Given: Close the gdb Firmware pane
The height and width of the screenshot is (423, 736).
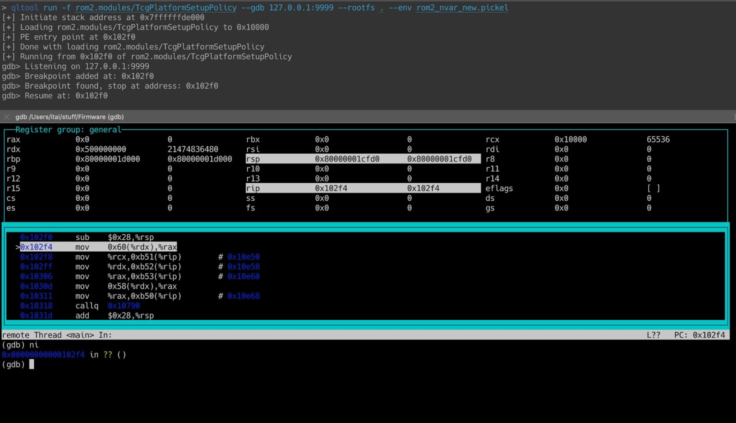Looking at the screenshot, I should point(7,117).
